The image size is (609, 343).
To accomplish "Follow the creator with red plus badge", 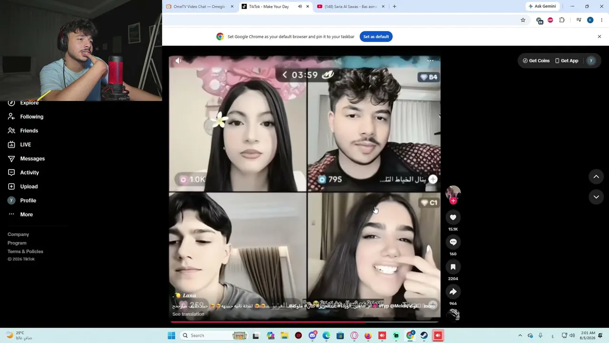I will click(x=453, y=201).
